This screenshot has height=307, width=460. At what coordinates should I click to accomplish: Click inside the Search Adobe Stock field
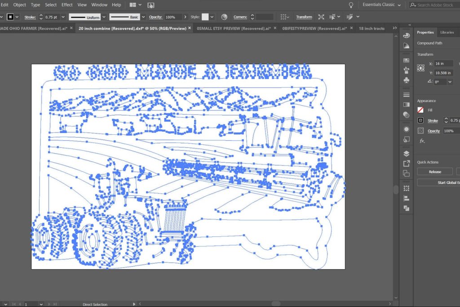pos(435,5)
